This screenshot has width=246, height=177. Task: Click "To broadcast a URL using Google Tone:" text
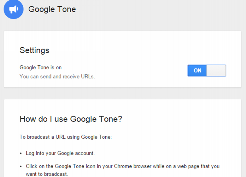pyautogui.click(x=65, y=137)
